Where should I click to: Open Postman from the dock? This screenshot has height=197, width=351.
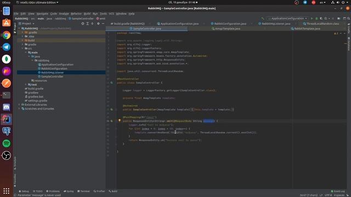tap(6, 83)
